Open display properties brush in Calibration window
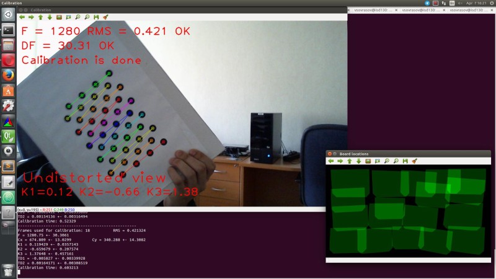Image resolution: width=496 pixels, height=279 pixels. coord(105,17)
